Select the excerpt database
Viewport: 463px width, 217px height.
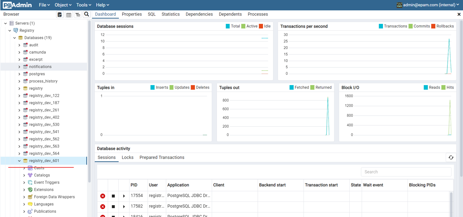tap(36, 60)
